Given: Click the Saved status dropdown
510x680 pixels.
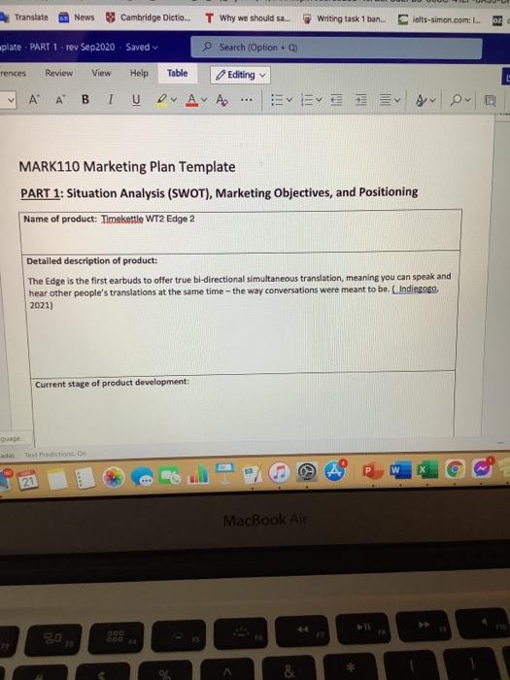Looking at the screenshot, I should coord(142,47).
